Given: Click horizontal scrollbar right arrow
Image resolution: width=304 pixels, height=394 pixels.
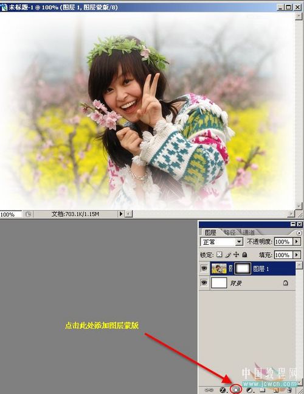Looking at the screenshot, I should [291, 214].
